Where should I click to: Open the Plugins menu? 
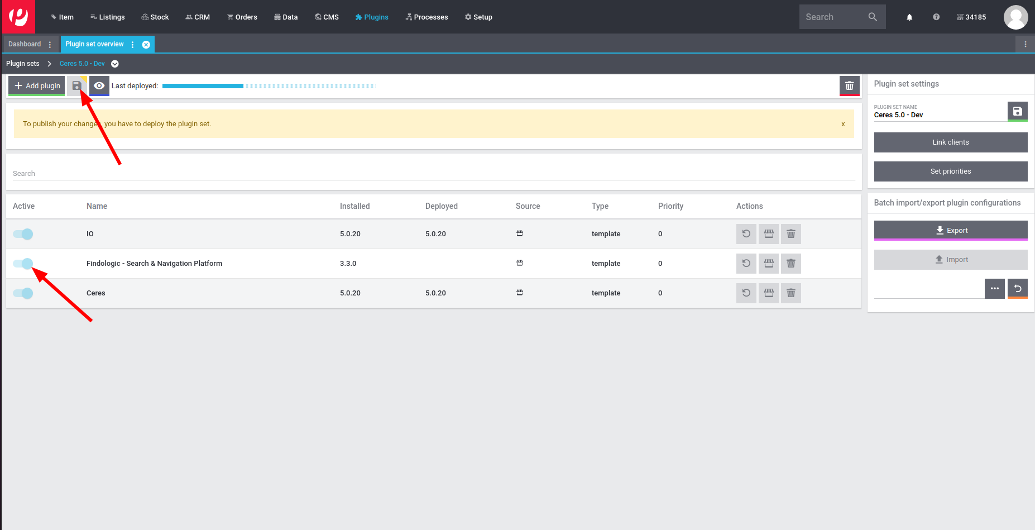coord(372,17)
